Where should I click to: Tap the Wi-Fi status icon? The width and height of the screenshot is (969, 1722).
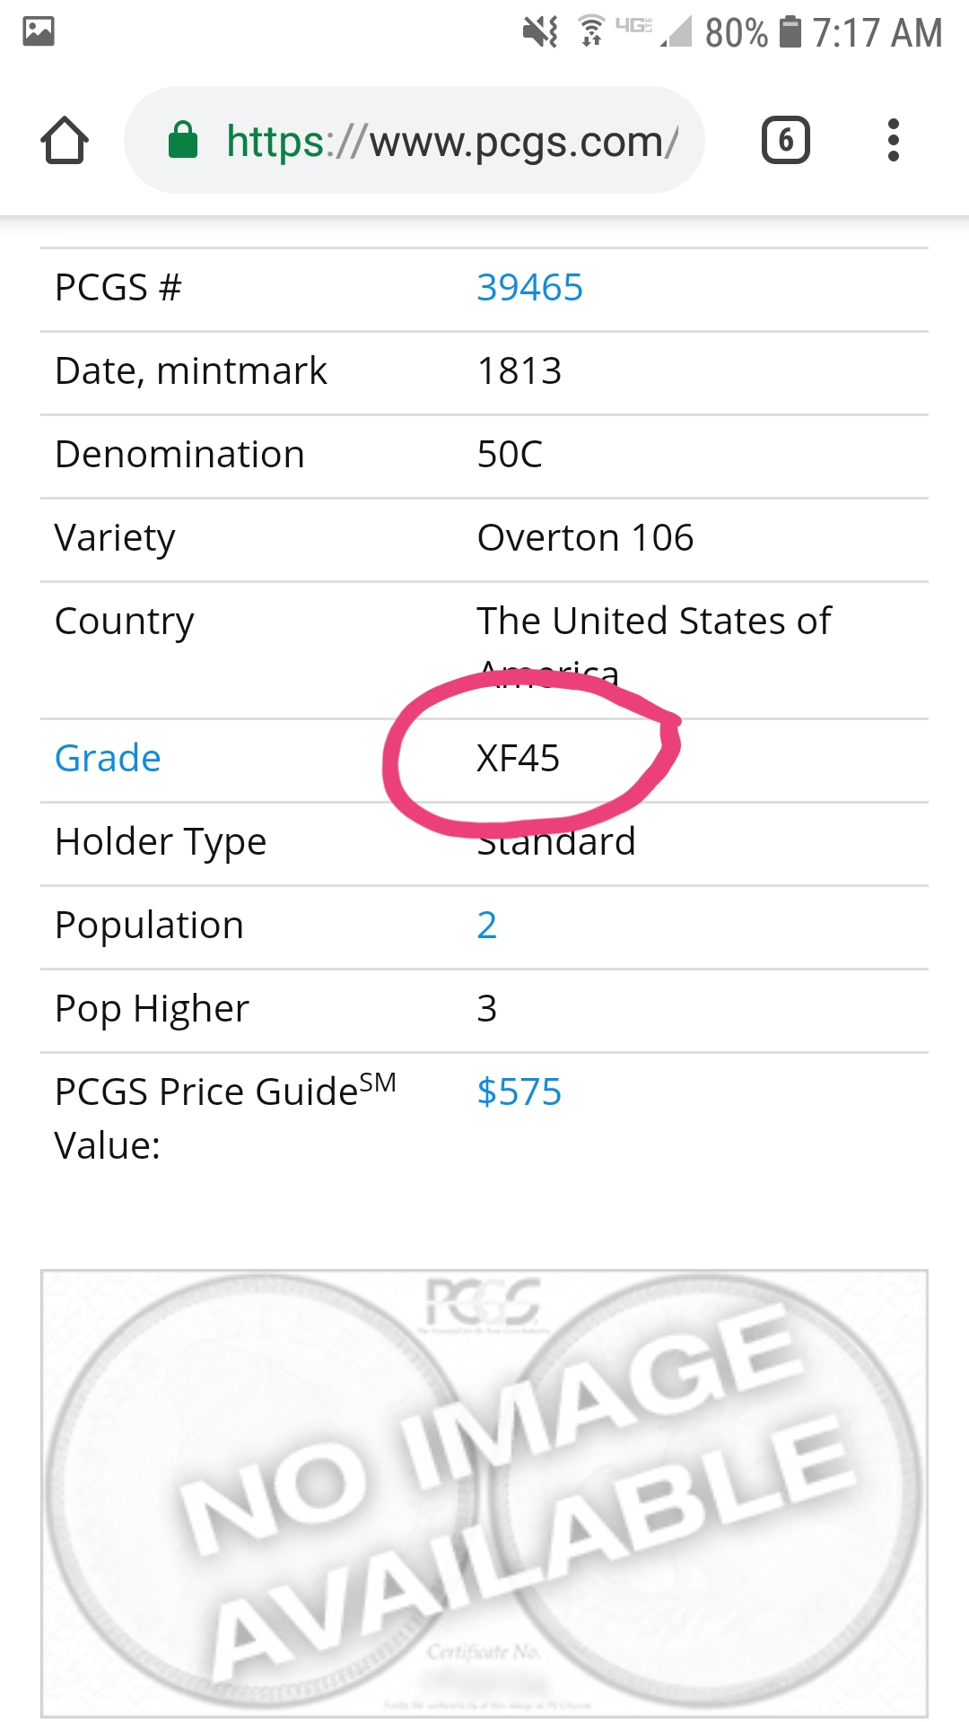(x=591, y=31)
